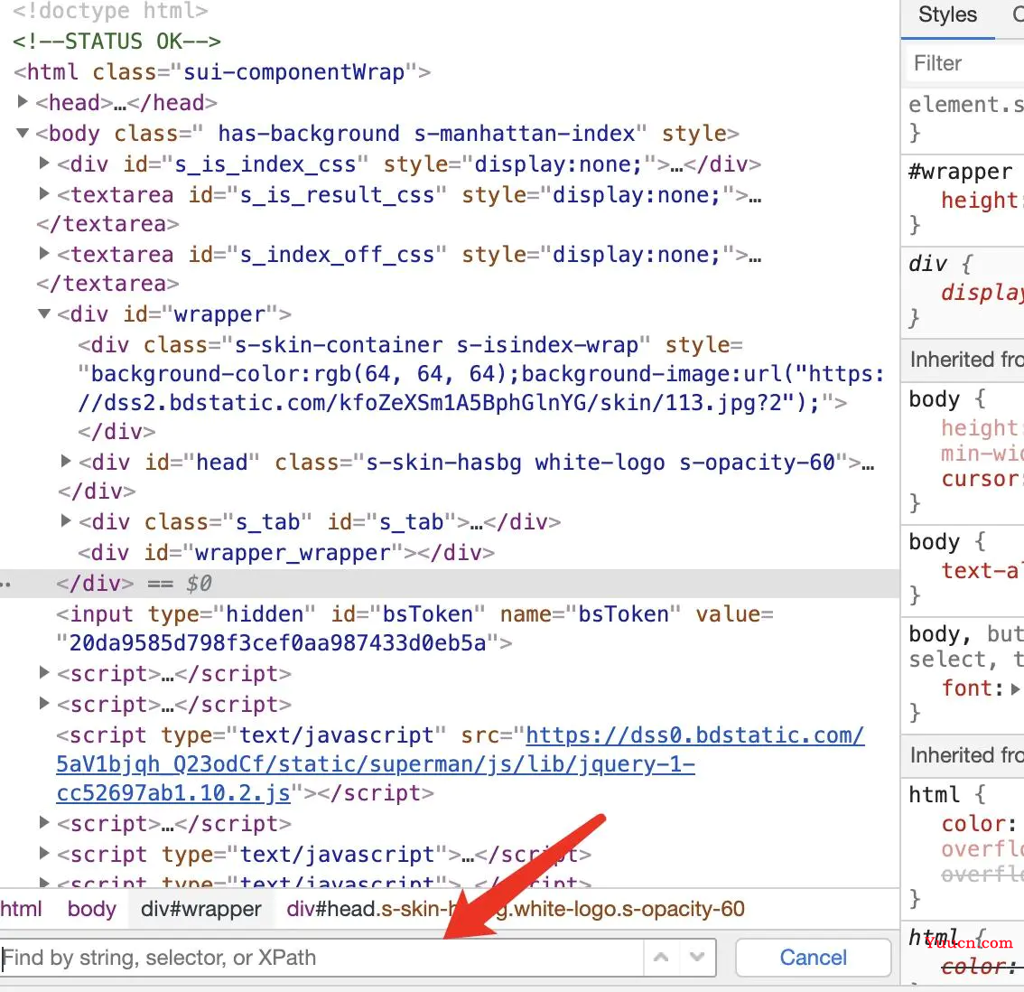1024x992 pixels.
Task: Select div#wrapper in the breadcrumb bar
Action: tap(201, 908)
